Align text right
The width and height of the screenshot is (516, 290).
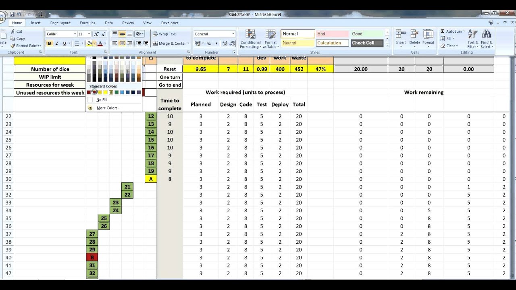click(130, 43)
